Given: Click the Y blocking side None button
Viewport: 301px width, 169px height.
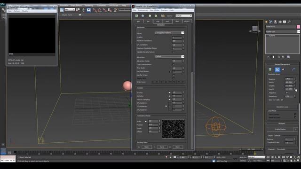Looking at the screenshot, I should pyautogui.click(x=162, y=147).
